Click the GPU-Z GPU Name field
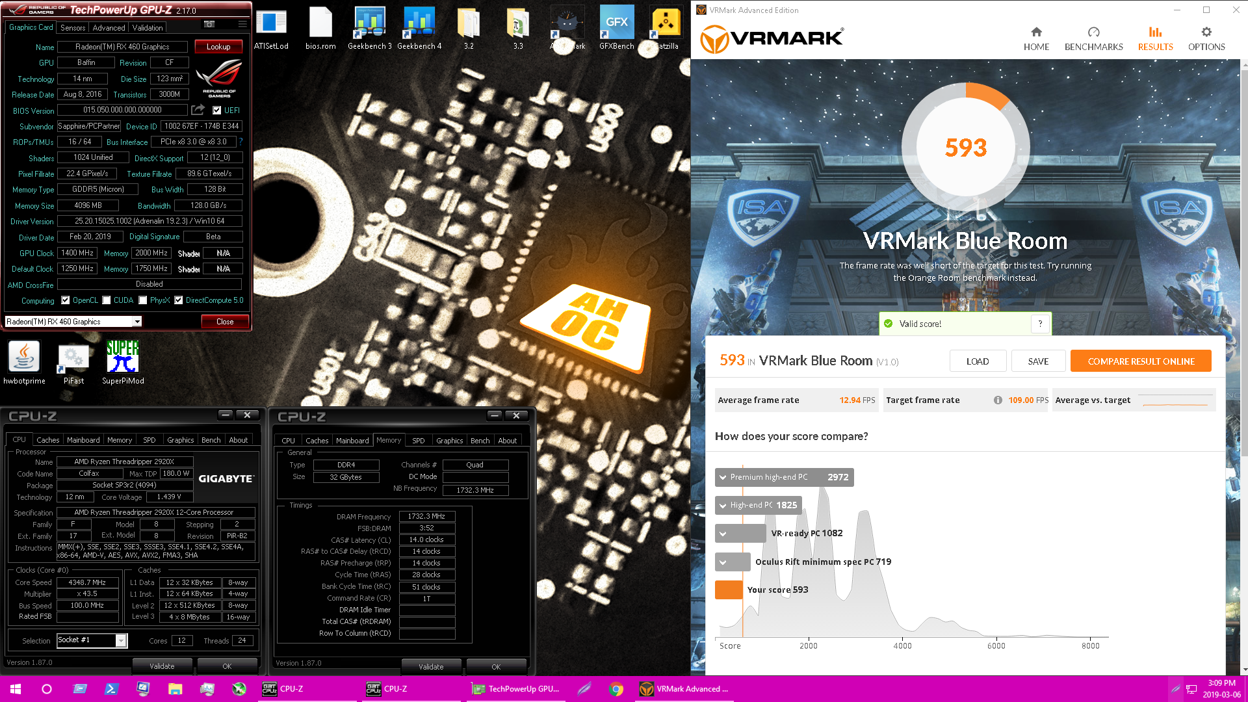The height and width of the screenshot is (702, 1248). pyautogui.click(x=122, y=47)
